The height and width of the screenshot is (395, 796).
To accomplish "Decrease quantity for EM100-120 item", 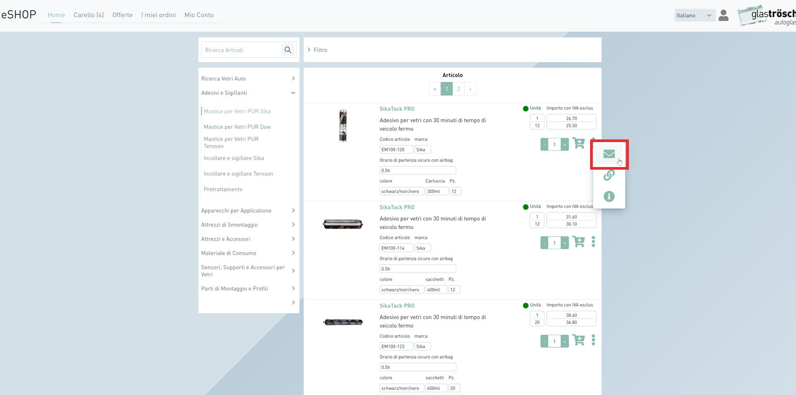I will (544, 144).
